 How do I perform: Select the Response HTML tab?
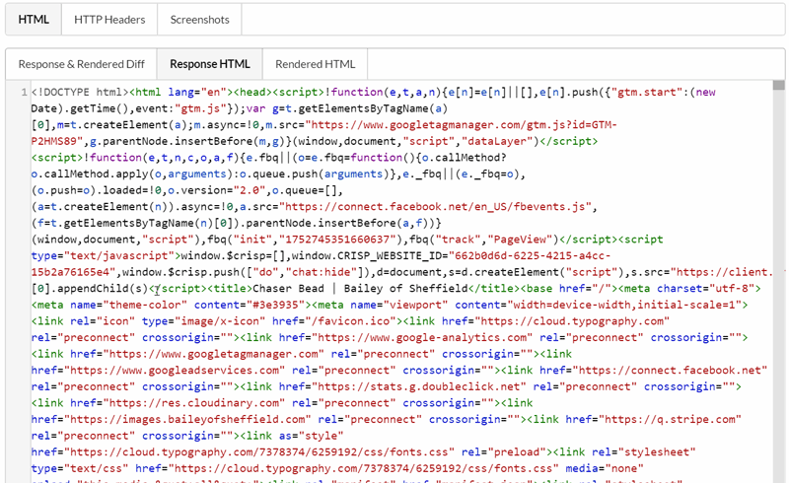coord(210,64)
